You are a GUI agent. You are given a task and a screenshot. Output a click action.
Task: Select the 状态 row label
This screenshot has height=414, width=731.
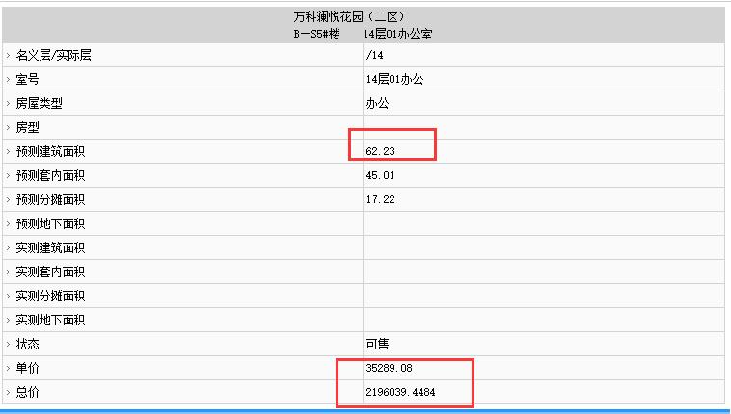[x=27, y=344]
